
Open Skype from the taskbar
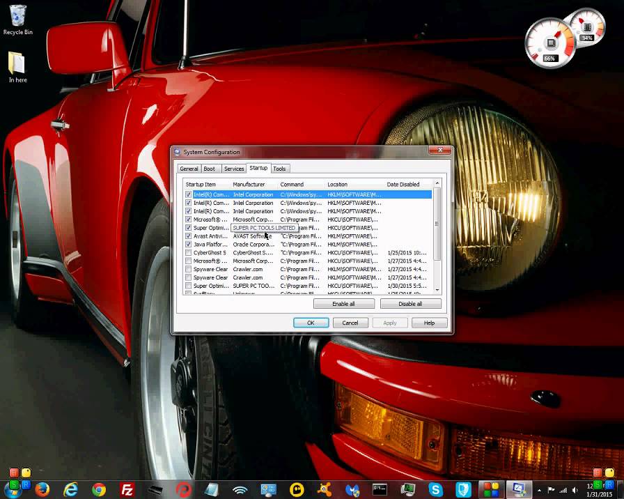click(436, 489)
